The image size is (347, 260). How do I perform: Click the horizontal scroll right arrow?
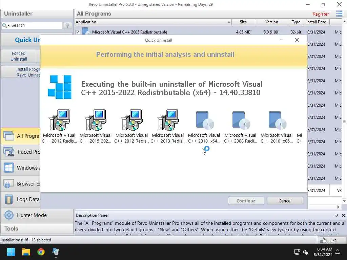(338, 207)
